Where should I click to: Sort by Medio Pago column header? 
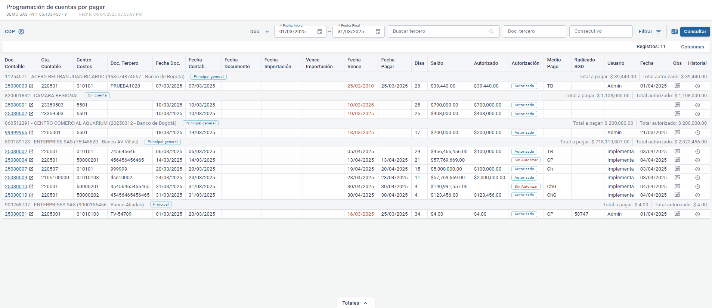[x=554, y=63]
